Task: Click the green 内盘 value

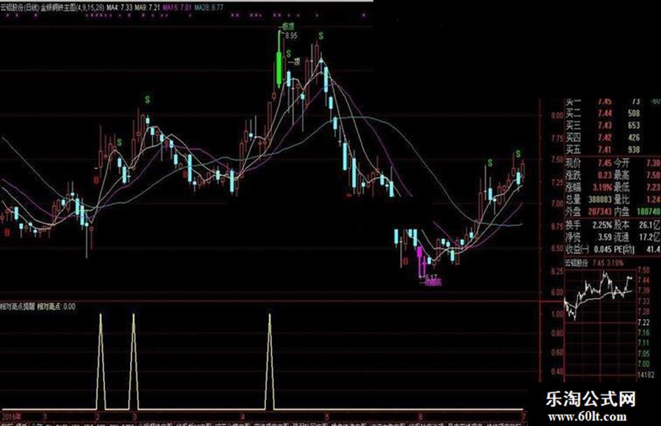Action: click(648, 211)
